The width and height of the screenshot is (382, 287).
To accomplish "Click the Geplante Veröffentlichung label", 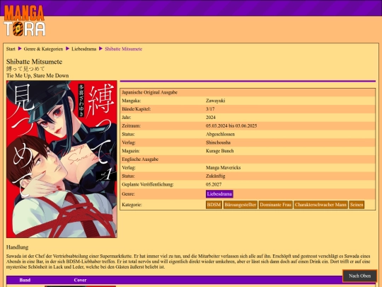I will [148, 184].
